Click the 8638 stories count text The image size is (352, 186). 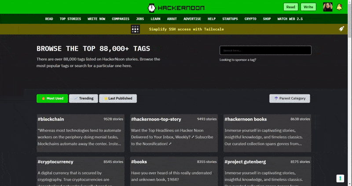point(300,119)
